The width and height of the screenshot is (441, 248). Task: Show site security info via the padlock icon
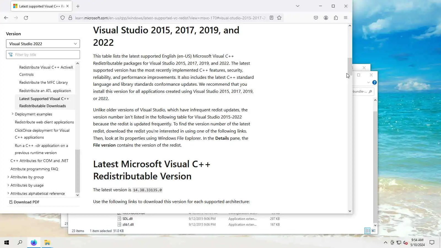70,18
